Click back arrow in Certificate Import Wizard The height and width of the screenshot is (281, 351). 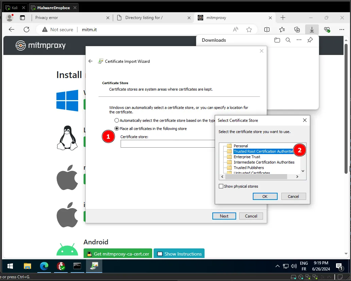pos(90,61)
